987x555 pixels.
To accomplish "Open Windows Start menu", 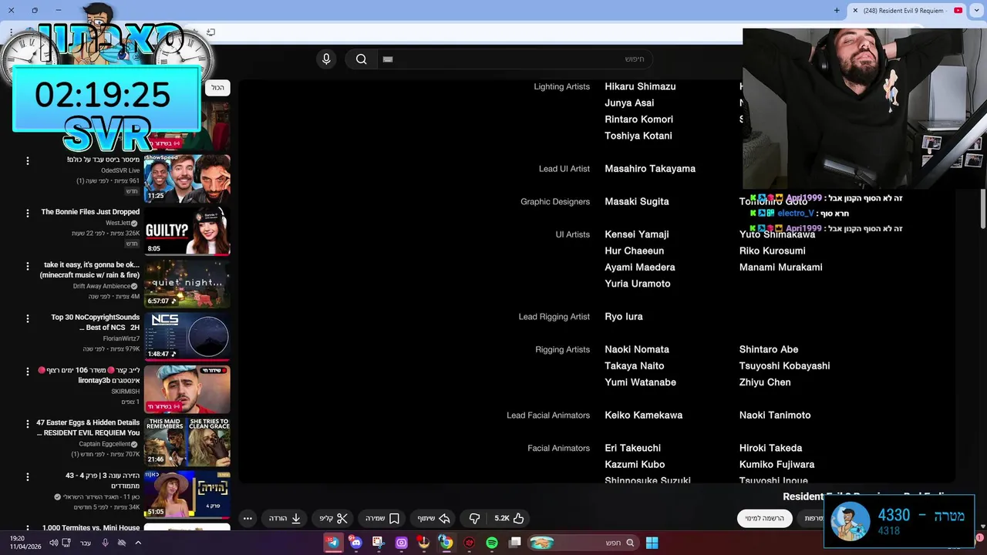I will 652,543.
